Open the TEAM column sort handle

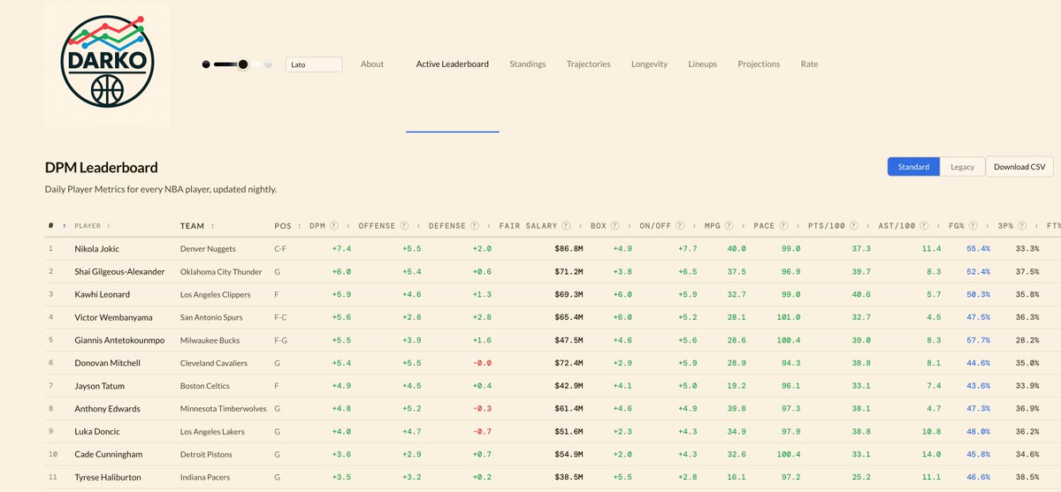(212, 226)
